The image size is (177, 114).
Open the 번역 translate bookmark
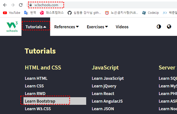coord(30,13)
